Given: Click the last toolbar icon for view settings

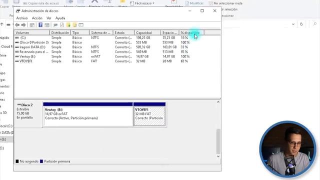Looking at the screenshot, I should pos(81,25).
